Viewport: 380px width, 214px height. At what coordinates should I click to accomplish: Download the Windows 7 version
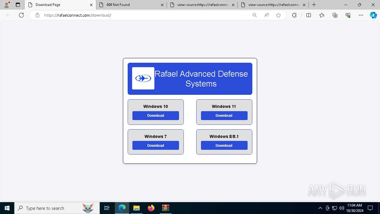click(156, 145)
